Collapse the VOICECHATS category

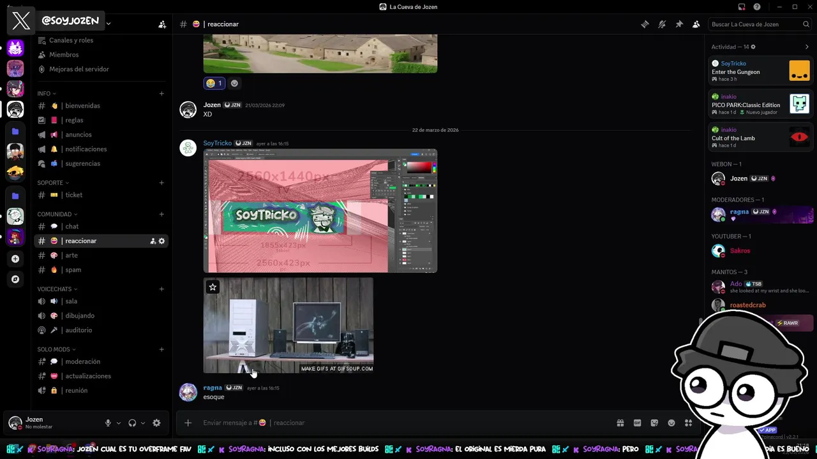point(57,289)
